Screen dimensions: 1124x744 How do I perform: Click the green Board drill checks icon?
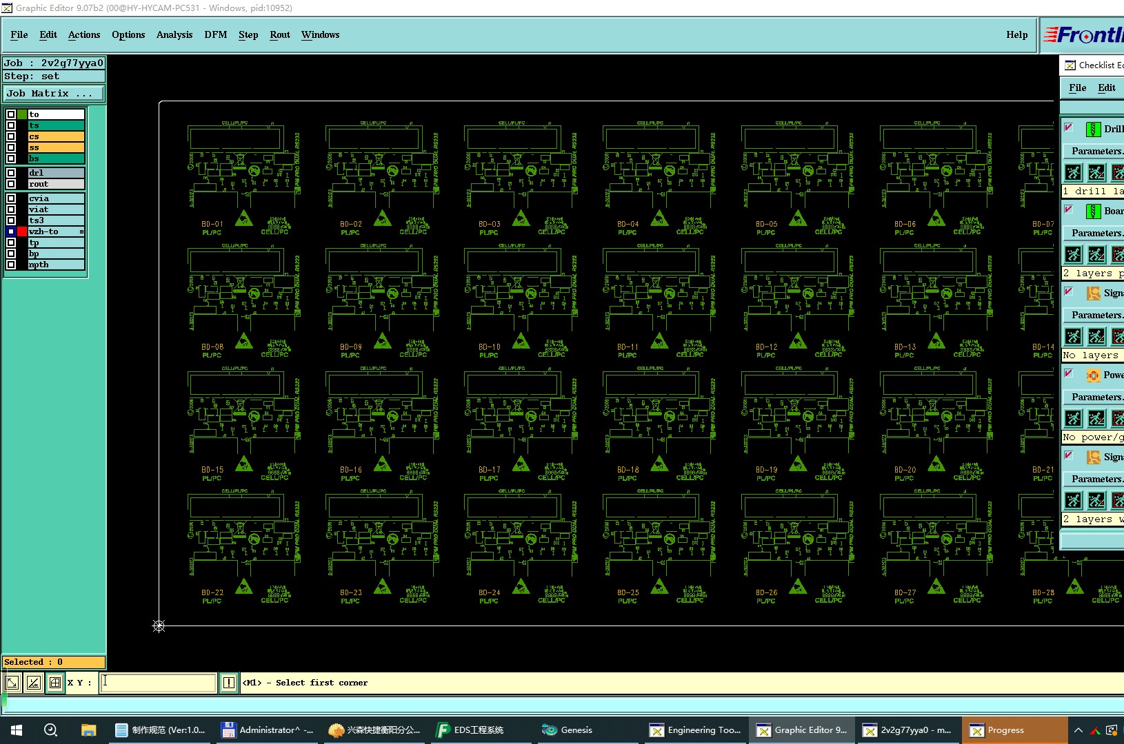point(1093,211)
